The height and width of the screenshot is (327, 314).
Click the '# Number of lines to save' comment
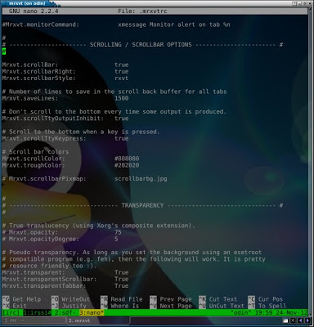(x=114, y=92)
